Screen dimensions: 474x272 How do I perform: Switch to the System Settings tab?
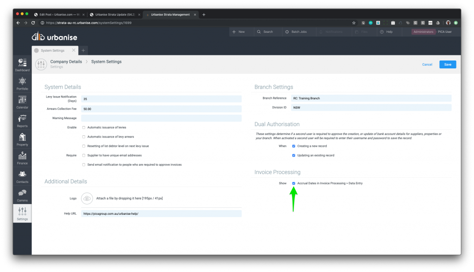coord(55,50)
